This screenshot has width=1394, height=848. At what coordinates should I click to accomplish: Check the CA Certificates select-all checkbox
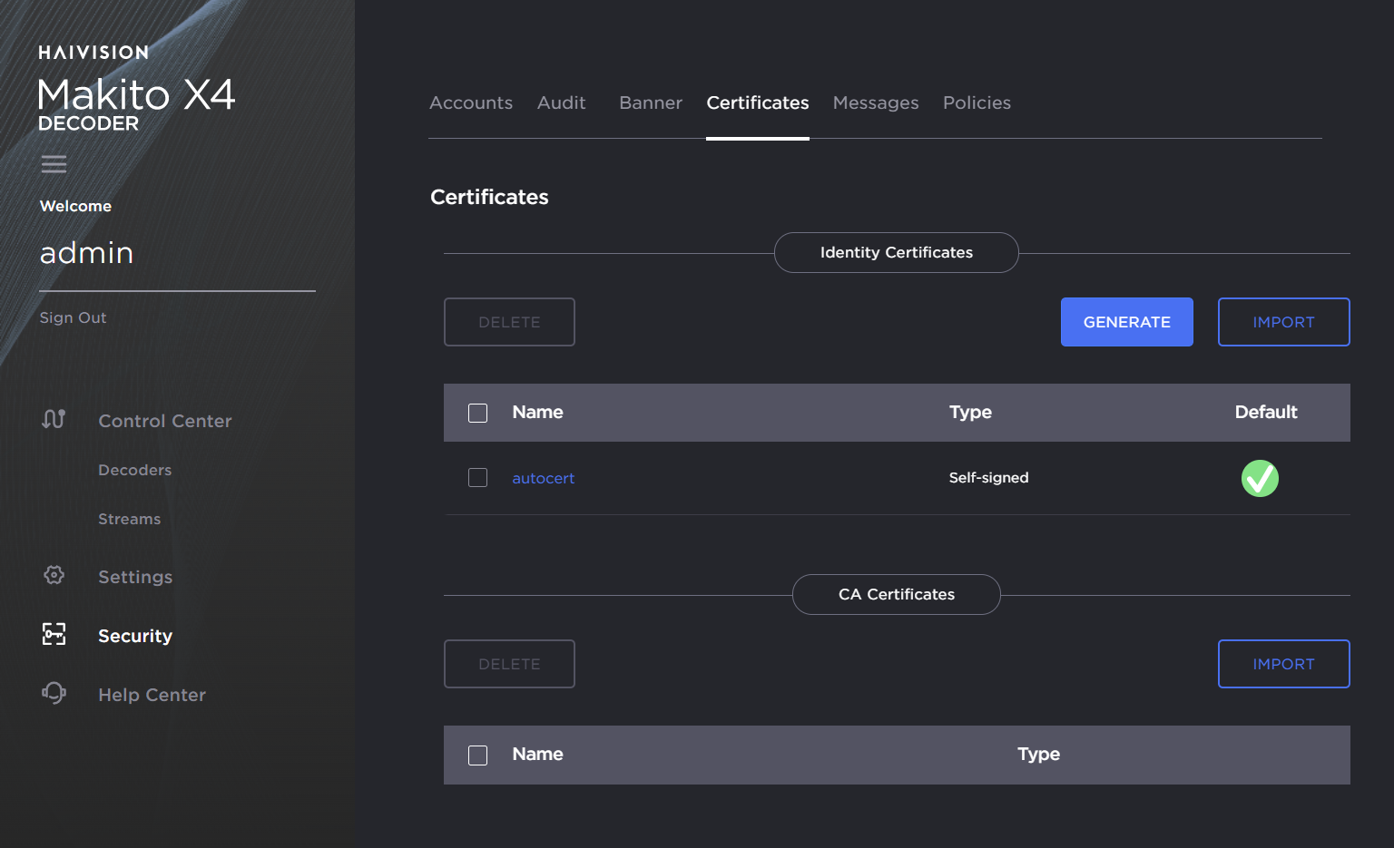pos(477,755)
